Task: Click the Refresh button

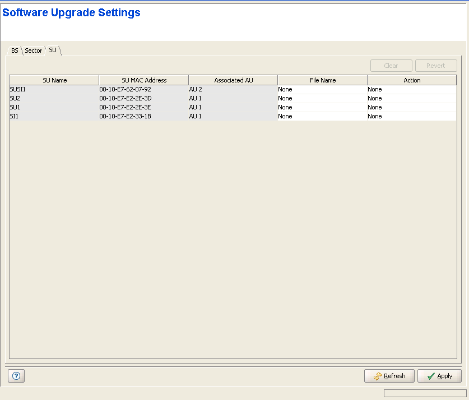Action: [389, 376]
